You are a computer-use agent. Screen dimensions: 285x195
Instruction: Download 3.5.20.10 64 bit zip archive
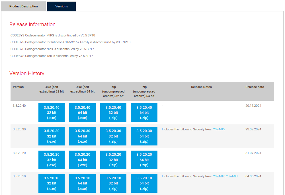[x=144, y=183]
